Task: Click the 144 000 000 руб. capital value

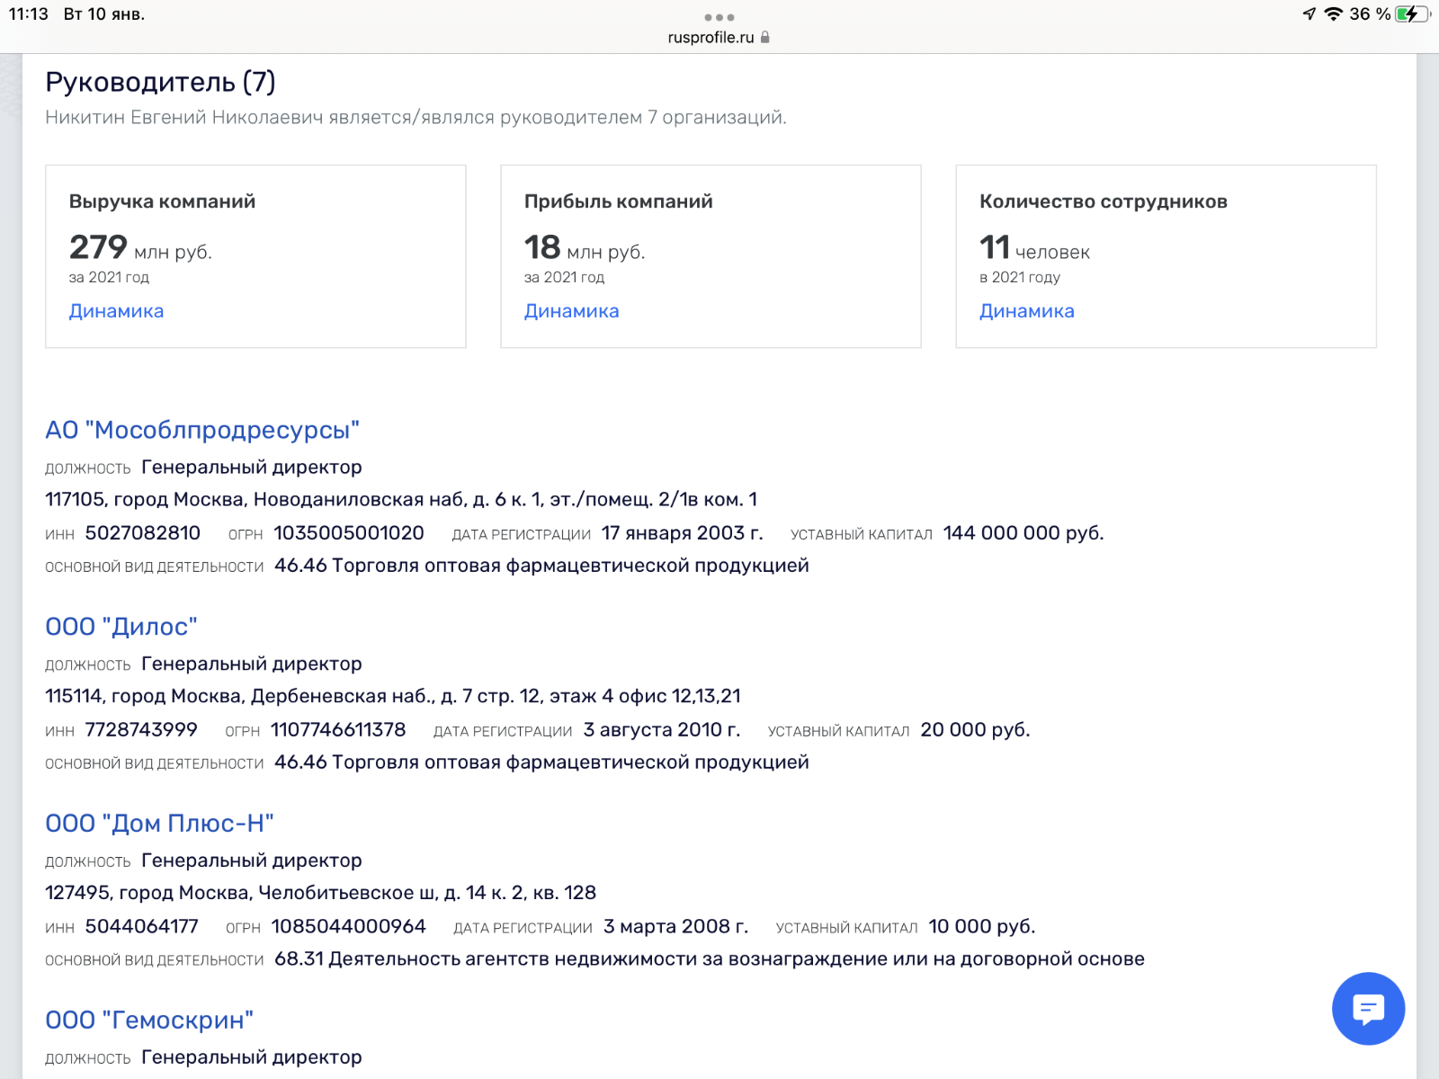Action: coord(1023,533)
